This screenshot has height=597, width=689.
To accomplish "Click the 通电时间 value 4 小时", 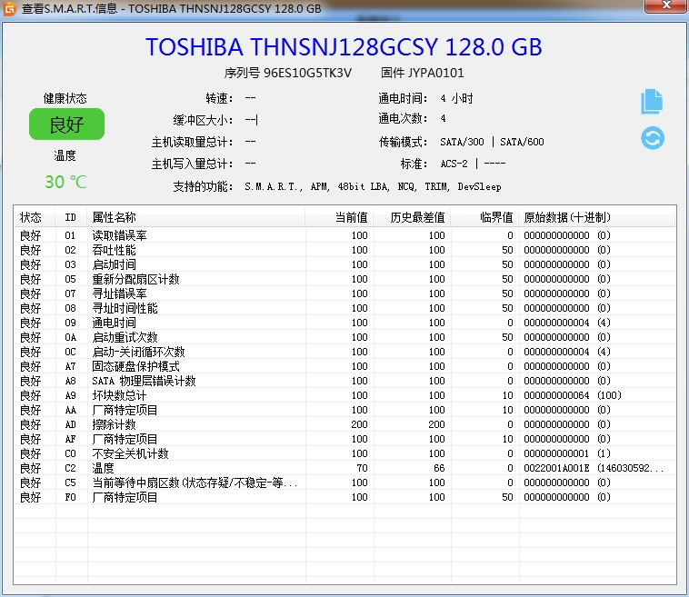I will (x=456, y=98).
